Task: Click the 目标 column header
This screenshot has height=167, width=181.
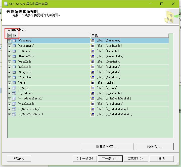Action: click(129, 36)
